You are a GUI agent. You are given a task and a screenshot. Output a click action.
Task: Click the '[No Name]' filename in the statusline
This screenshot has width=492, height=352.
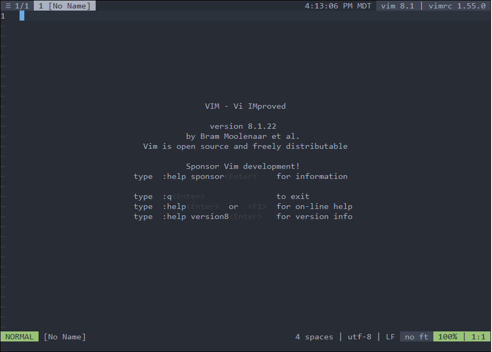64,337
